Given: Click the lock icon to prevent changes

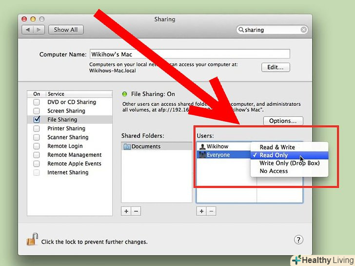Looking at the screenshot, I should pyautogui.click(x=32, y=239).
